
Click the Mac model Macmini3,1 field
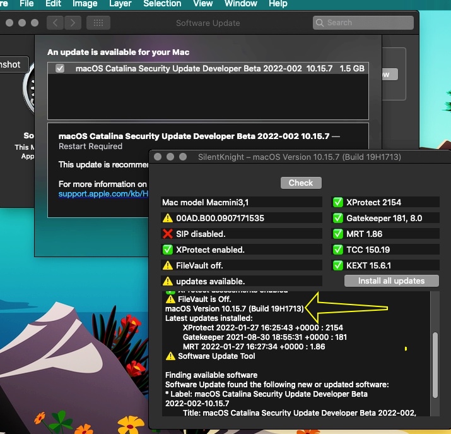(242, 202)
